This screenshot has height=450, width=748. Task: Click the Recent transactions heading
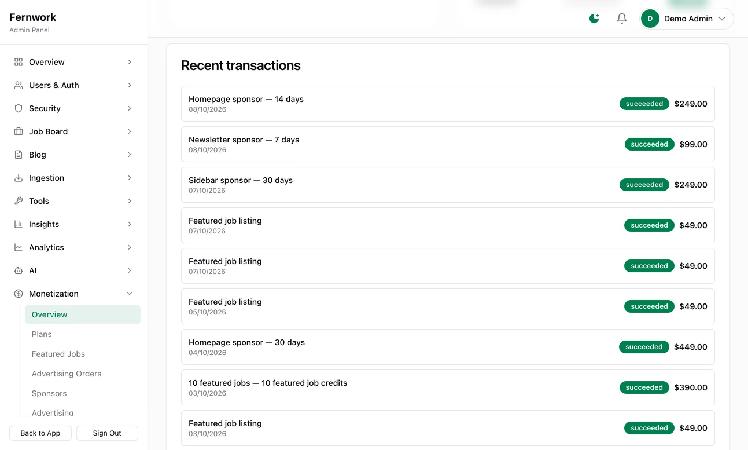point(241,65)
